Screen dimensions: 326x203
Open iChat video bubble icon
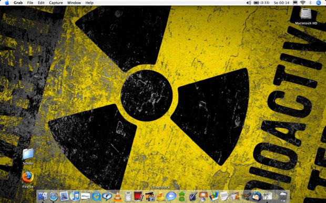tap(171, 196)
